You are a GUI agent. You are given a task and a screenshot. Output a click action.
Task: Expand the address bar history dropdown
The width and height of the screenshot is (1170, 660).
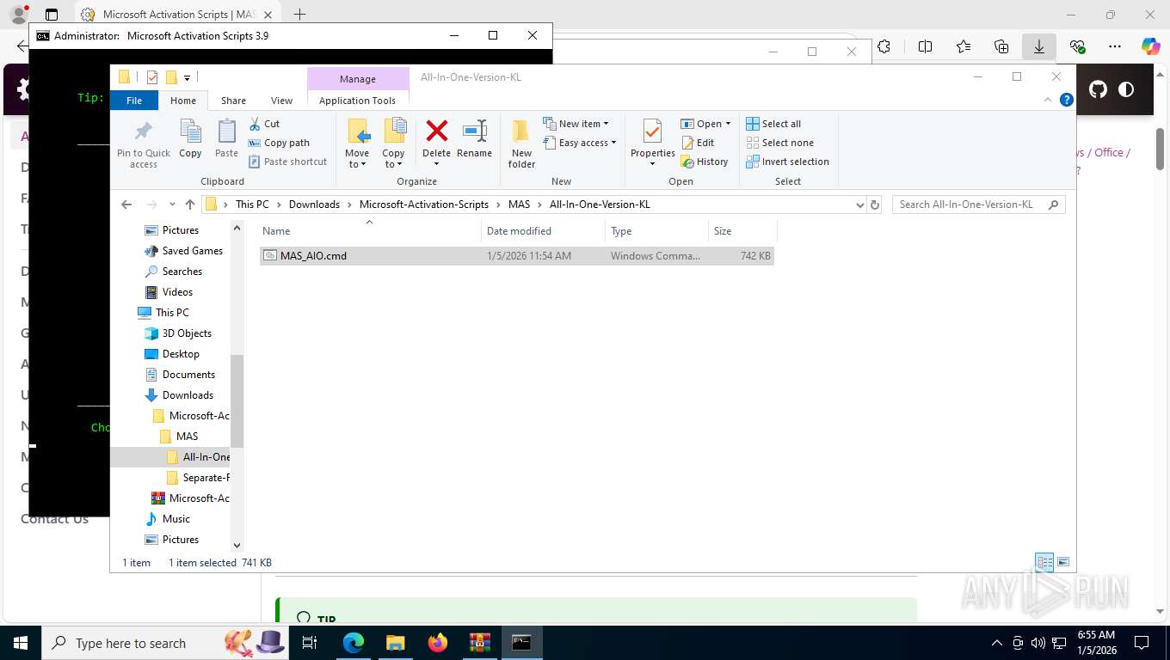[859, 205]
